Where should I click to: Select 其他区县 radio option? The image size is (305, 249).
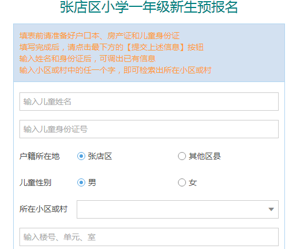click(x=182, y=156)
